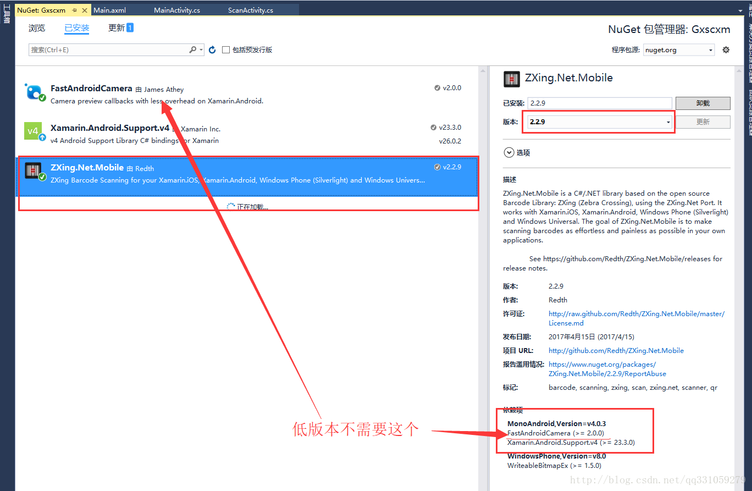This screenshot has width=752, height=491.
Task: Click Xamarin.Android.Support.v4 package icon
Action: tap(34, 131)
